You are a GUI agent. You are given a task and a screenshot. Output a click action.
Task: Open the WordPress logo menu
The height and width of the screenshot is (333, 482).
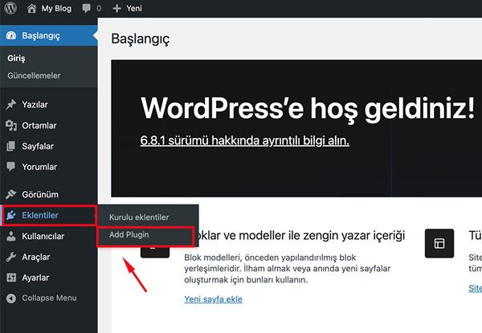[10, 8]
